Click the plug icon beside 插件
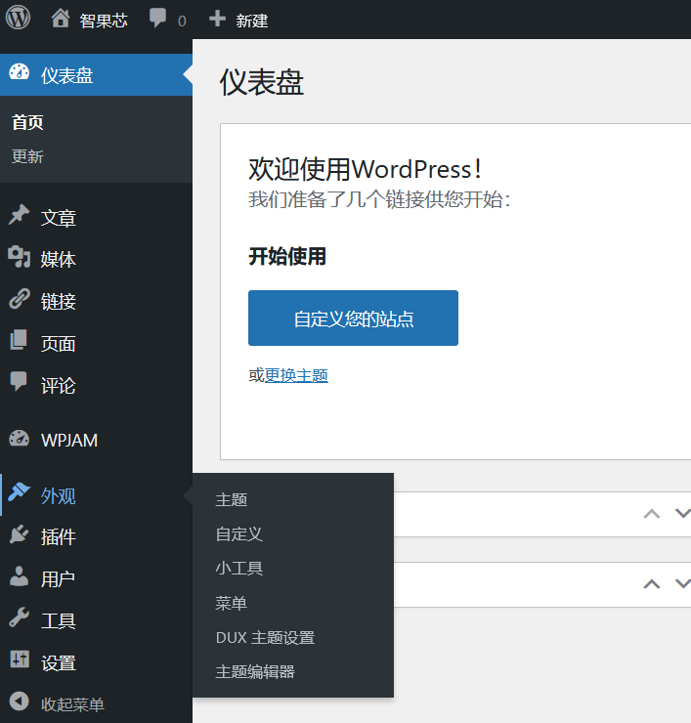This screenshot has width=691, height=723. coord(19,534)
